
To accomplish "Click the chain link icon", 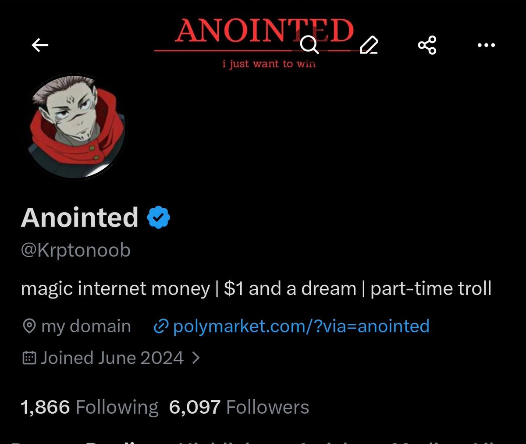I will point(161,327).
